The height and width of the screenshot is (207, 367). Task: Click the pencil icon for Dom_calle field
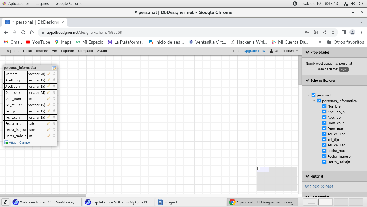click(49, 92)
